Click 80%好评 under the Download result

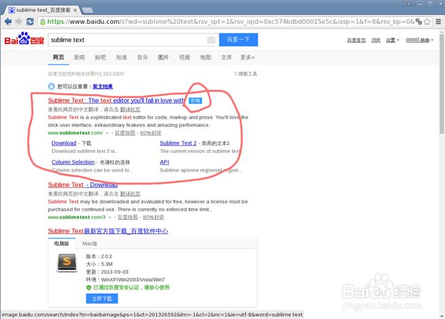(x=154, y=217)
